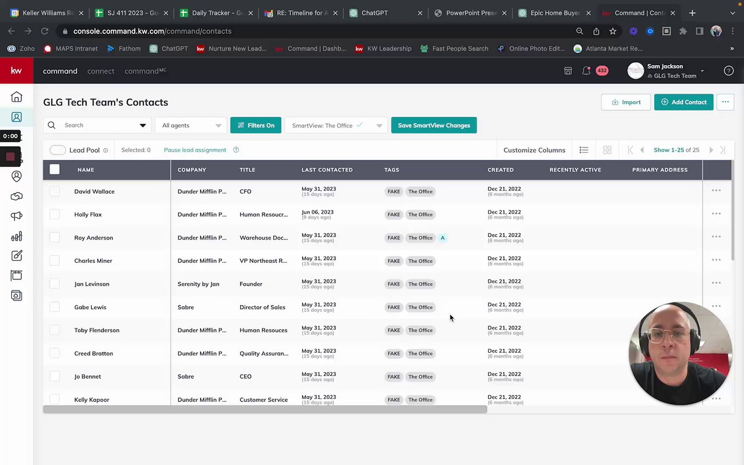Open the bar chart Reports icon in sidebar

16,236
